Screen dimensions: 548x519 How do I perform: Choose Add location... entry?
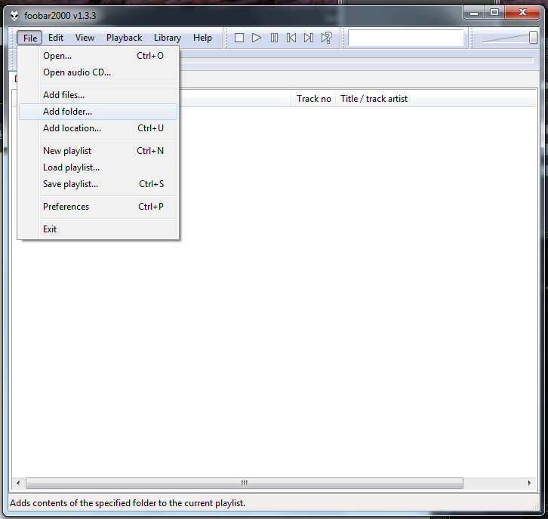coord(98,128)
